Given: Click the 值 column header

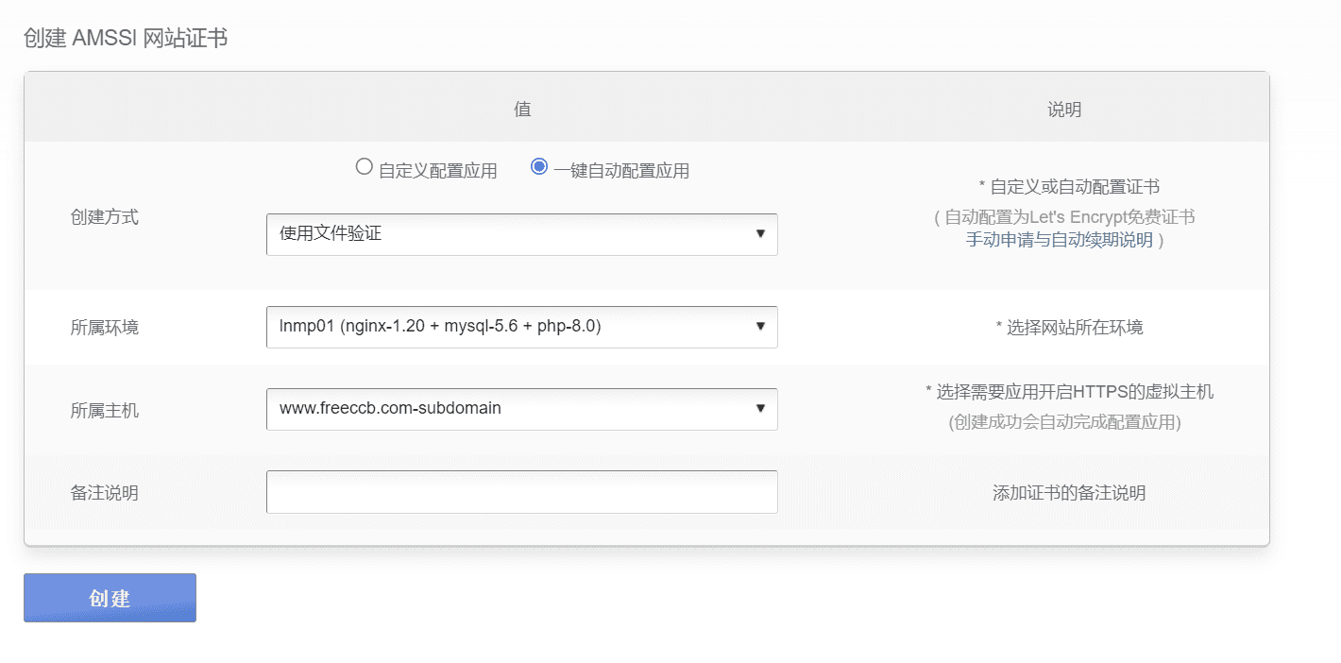Looking at the screenshot, I should [x=521, y=108].
